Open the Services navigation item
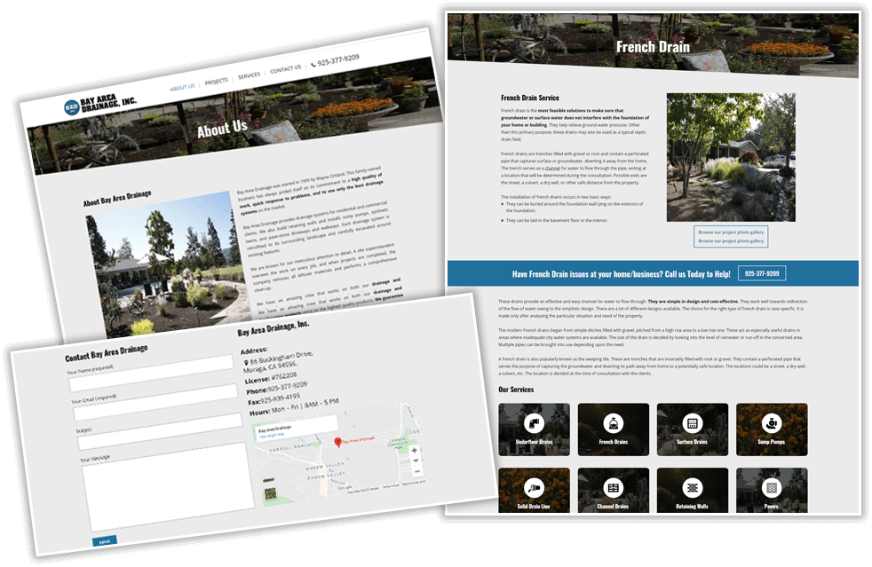The image size is (872, 567). [250, 75]
